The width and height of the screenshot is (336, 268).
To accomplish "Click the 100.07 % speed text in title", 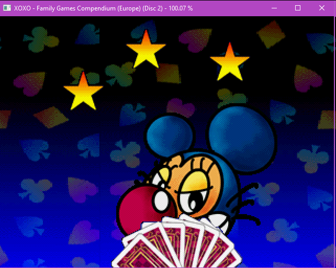I will tap(175, 8).
